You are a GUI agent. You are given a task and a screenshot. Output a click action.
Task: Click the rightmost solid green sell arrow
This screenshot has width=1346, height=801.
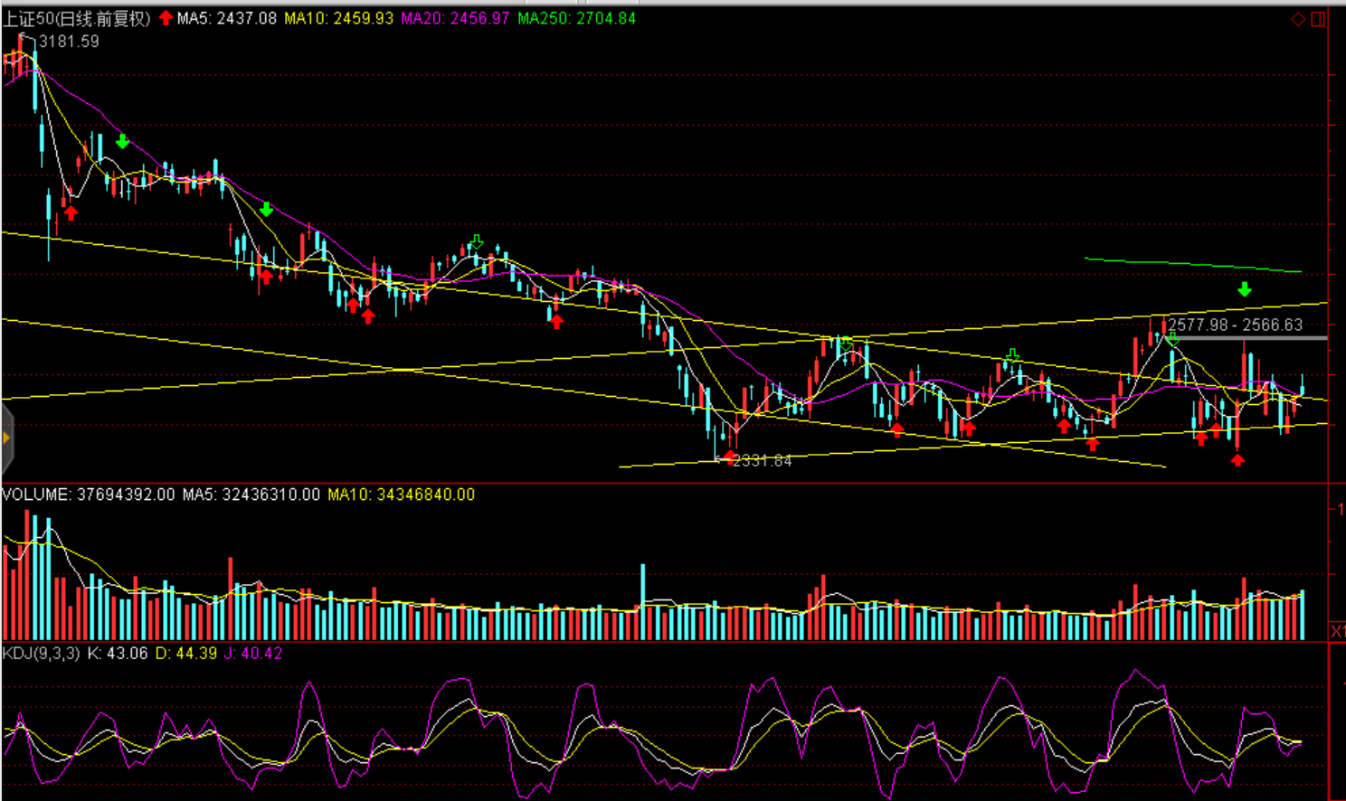click(1245, 289)
